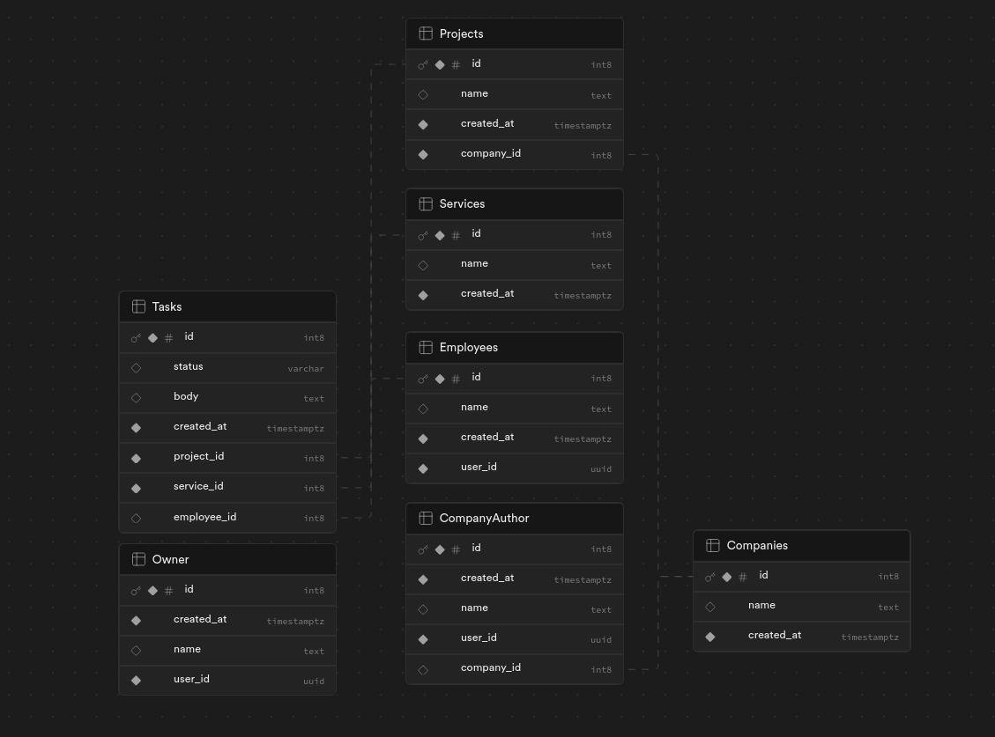Click user_id column in CompanyAuthor table
The height and width of the screenshot is (737, 995).
pyautogui.click(x=515, y=638)
